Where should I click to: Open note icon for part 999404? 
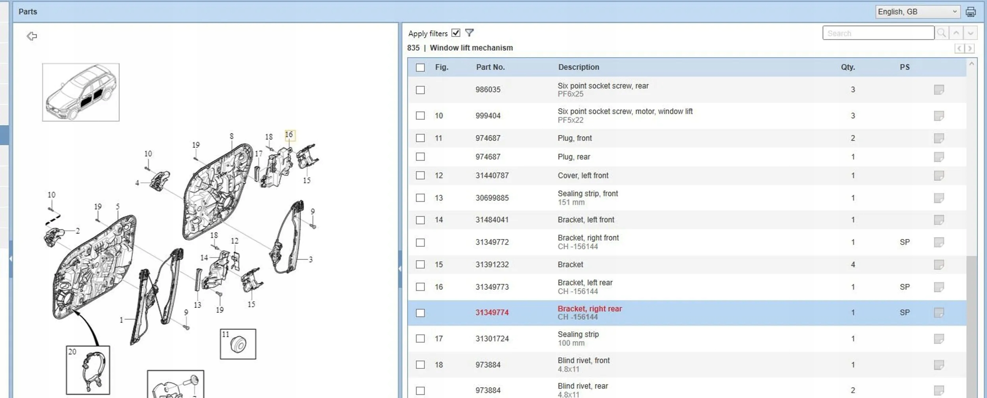[939, 116]
